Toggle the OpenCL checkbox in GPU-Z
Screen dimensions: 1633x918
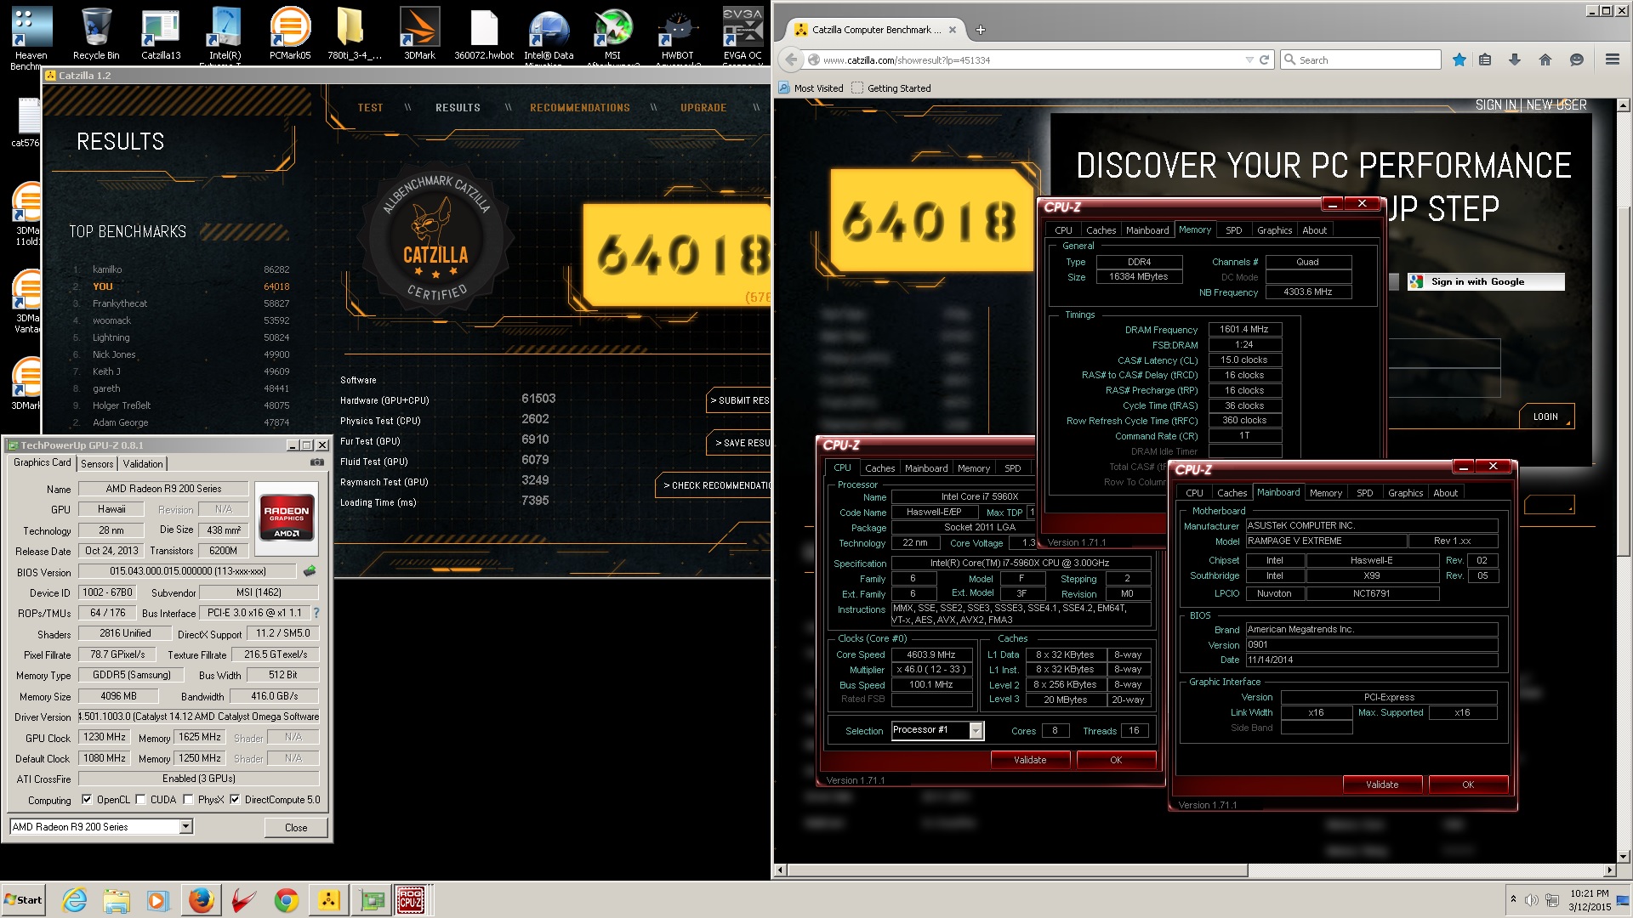click(87, 800)
